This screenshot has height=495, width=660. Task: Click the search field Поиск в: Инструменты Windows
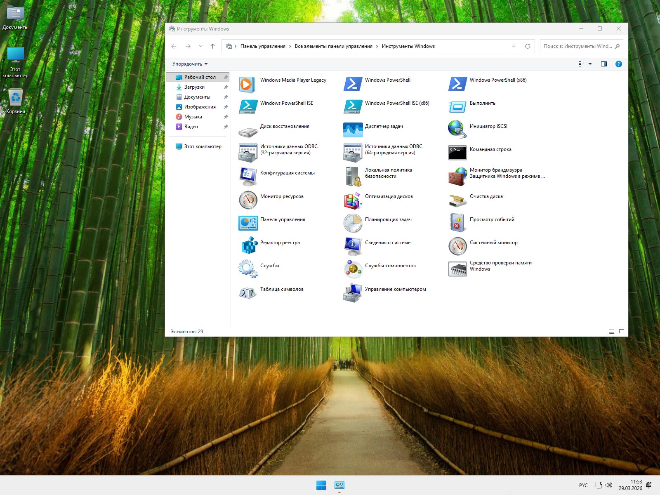577,46
